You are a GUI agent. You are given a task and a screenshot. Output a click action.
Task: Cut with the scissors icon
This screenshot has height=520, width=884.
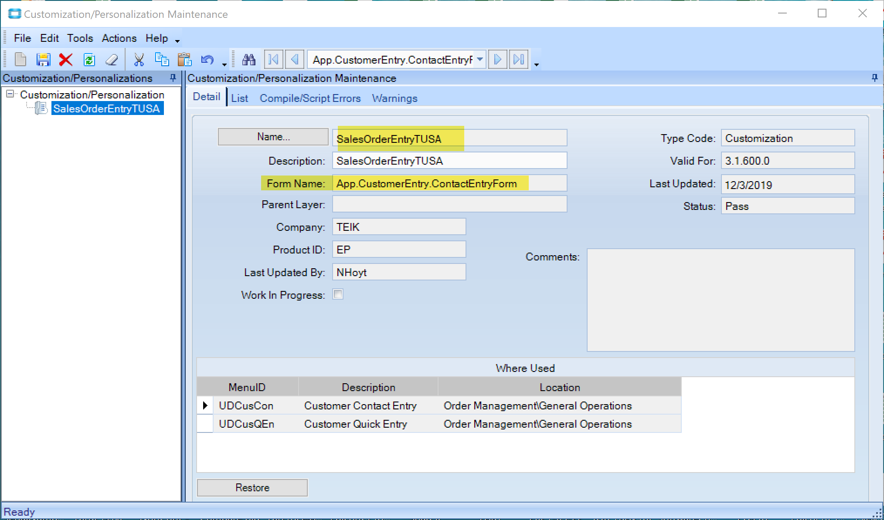point(139,60)
